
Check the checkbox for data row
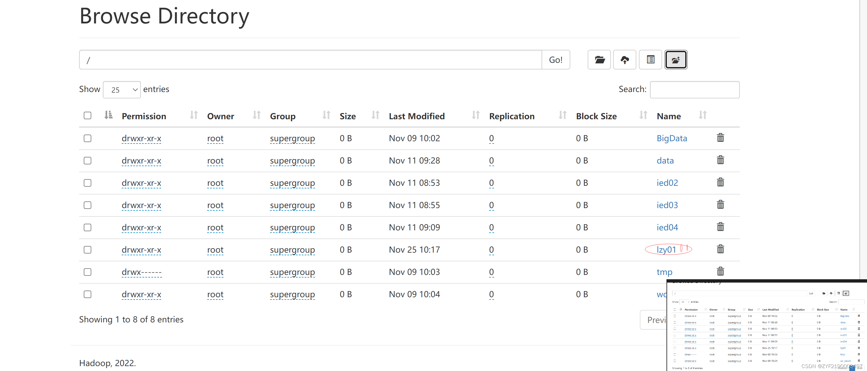(88, 161)
